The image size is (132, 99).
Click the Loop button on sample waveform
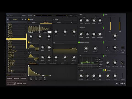point(45,32)
